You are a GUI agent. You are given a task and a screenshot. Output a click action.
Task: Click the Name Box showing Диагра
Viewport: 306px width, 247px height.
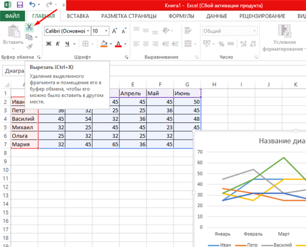(13, 71)
